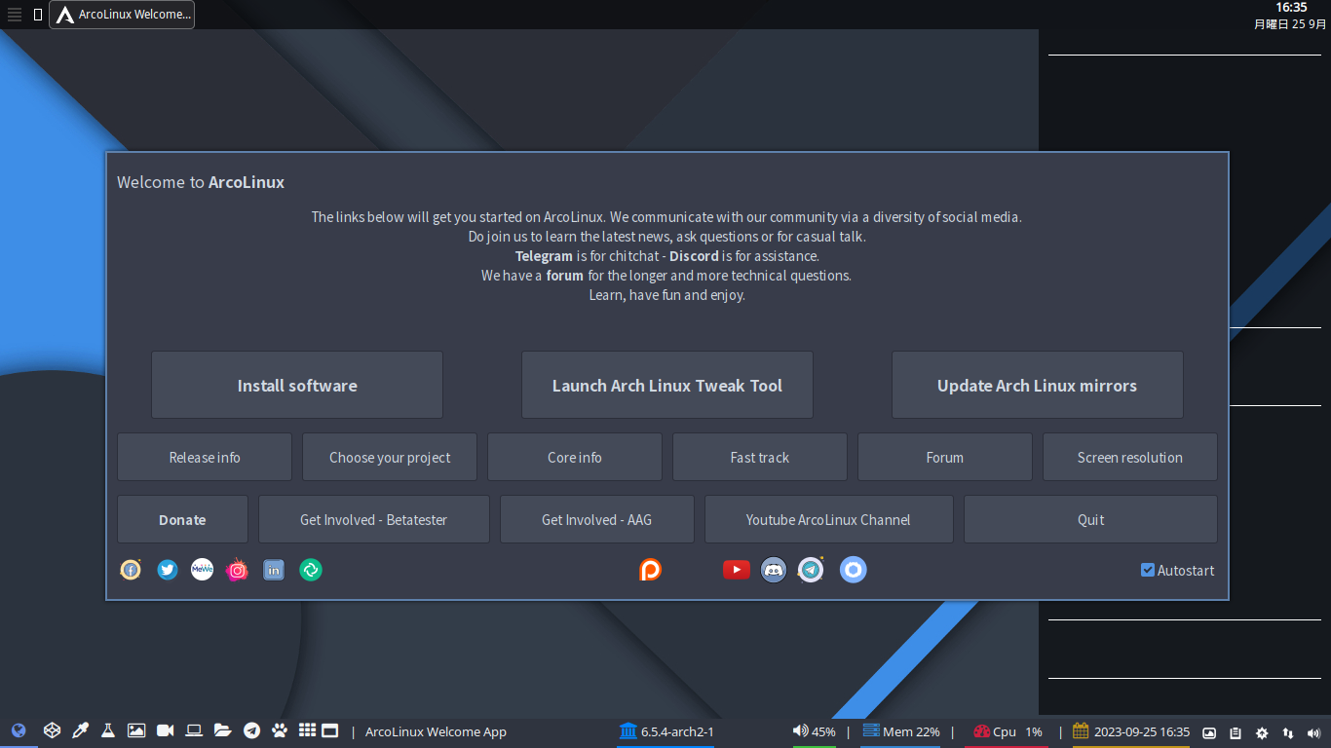Screen dimensions: 1331x748
Task: Open Youtube ArcoLinux Channel button
Action: click(829, 519)
